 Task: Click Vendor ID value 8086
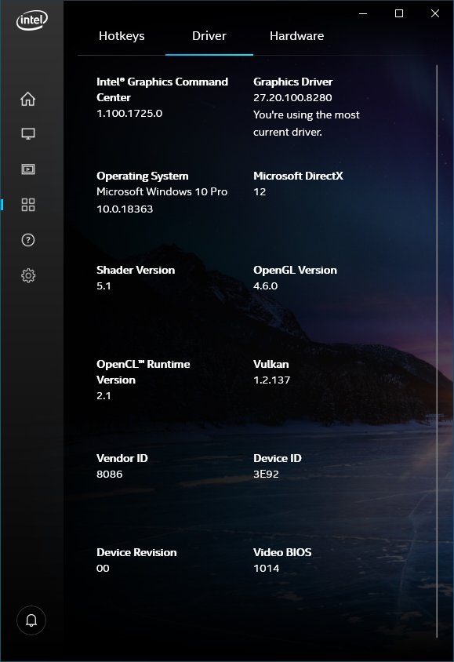click(x=109, y=474)
